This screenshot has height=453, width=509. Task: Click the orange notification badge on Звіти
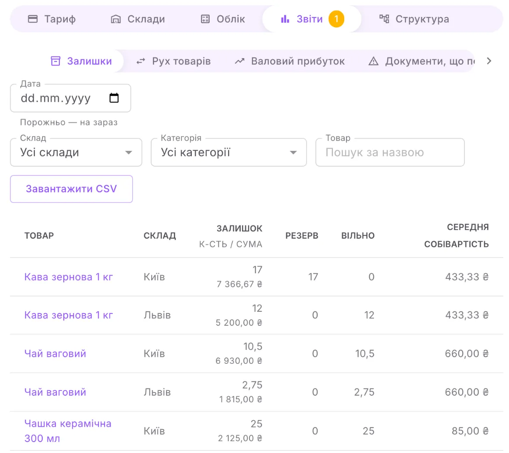(x=336, y=19)
